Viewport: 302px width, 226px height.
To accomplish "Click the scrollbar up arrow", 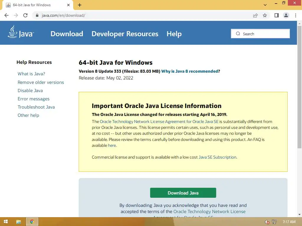I will [x=299, y=24].
